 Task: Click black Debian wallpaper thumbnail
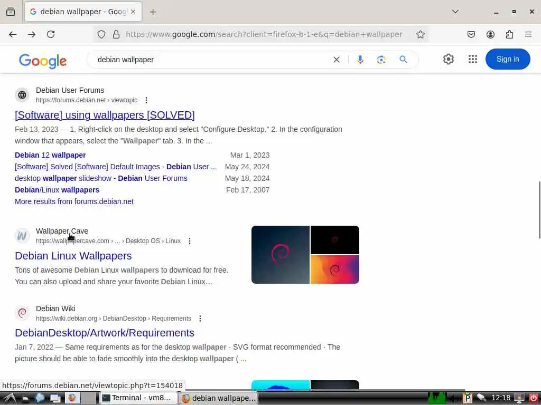tap(334, 240)
